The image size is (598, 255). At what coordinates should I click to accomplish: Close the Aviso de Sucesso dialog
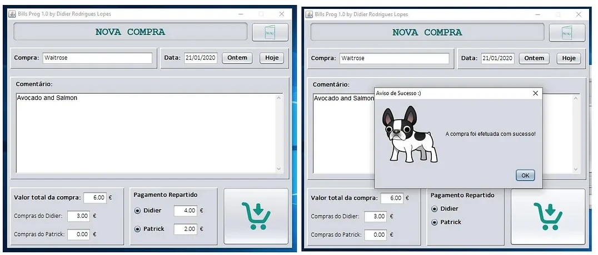[x=535, y=93]
